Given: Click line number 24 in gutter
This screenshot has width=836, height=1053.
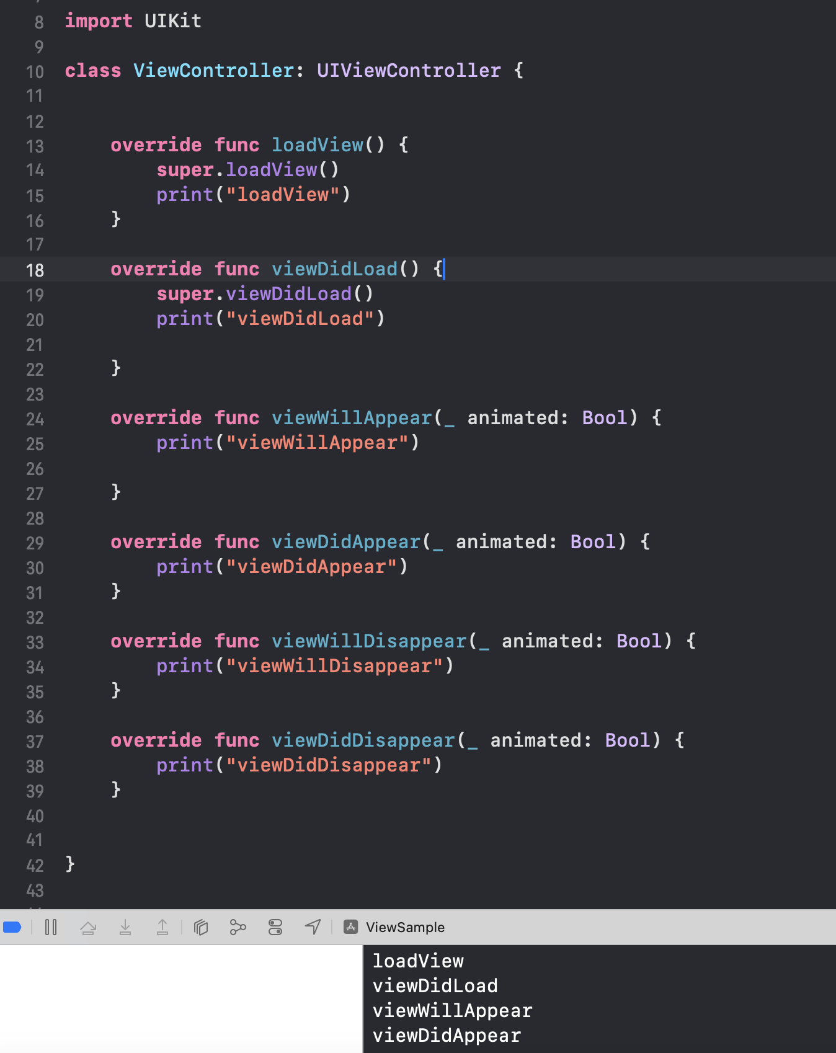Looking at the screenshot, I should 35,419.
